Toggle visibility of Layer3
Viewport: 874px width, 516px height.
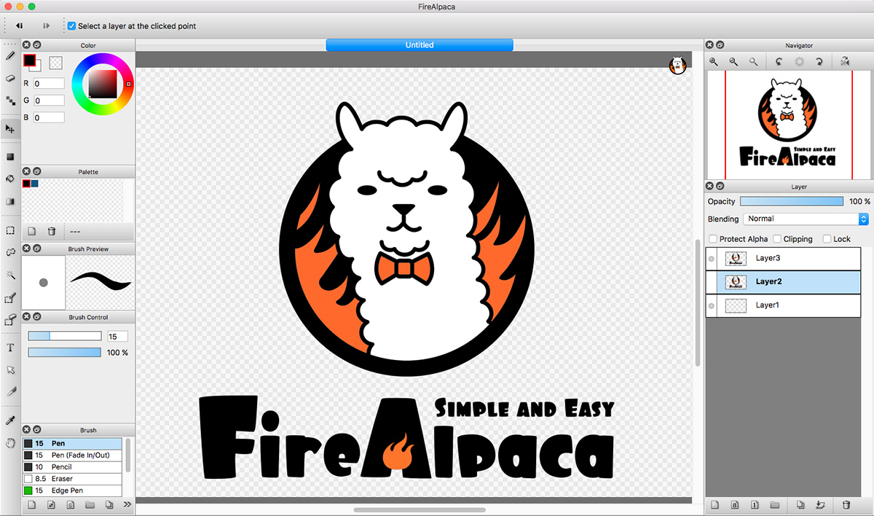tap(711, 258)
